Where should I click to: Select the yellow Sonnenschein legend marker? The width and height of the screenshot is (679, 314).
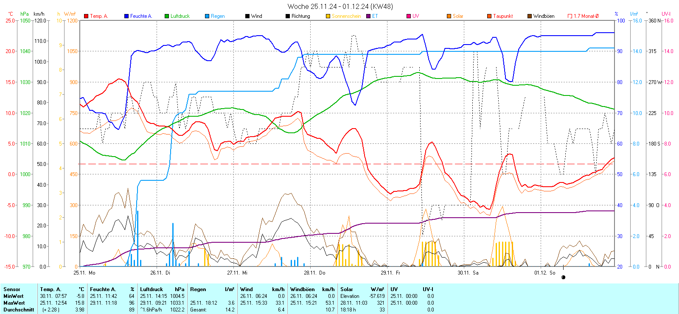(x=328, y=16)
